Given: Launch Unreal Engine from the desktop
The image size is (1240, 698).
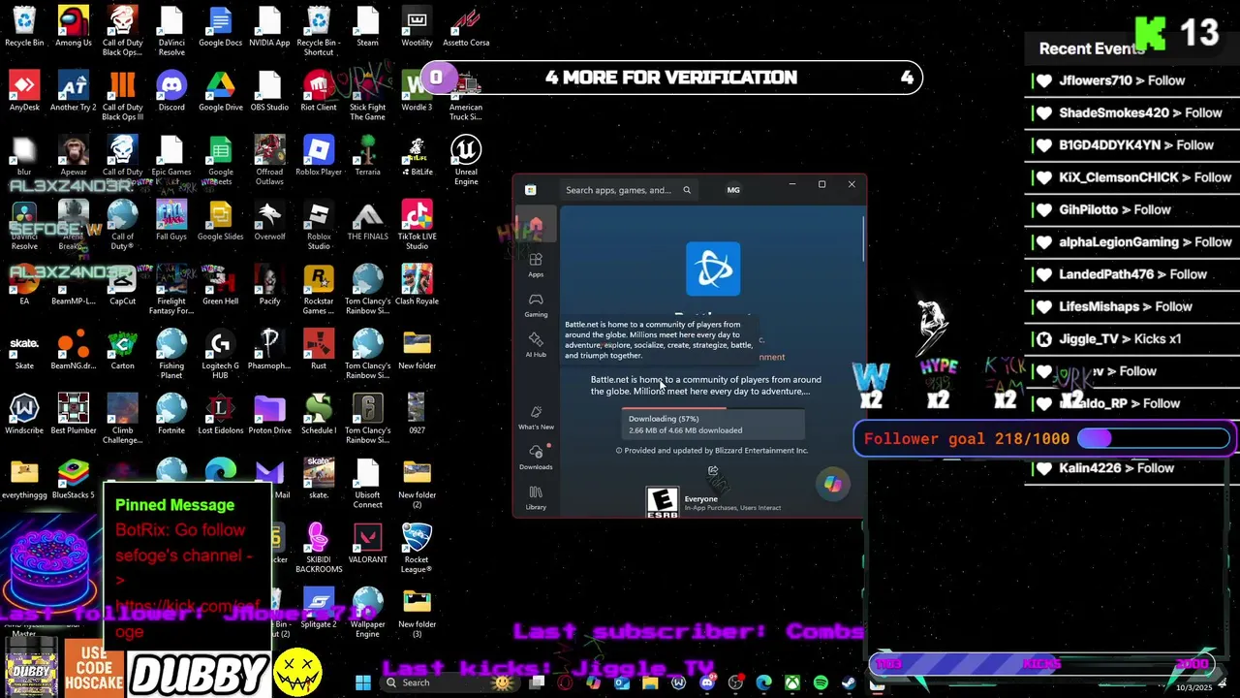Looking at the screenshot, I should coord(466,160).
